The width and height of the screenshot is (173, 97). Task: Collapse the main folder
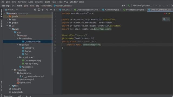tap(10, 29)
